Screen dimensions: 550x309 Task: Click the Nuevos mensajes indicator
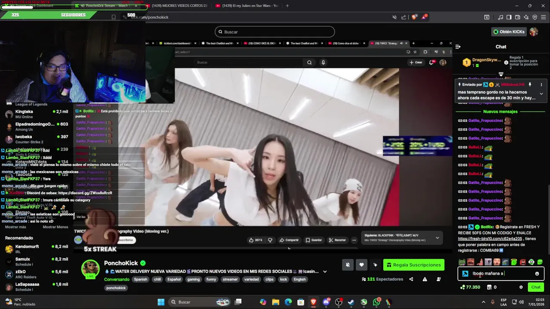[x=500, y=112]
